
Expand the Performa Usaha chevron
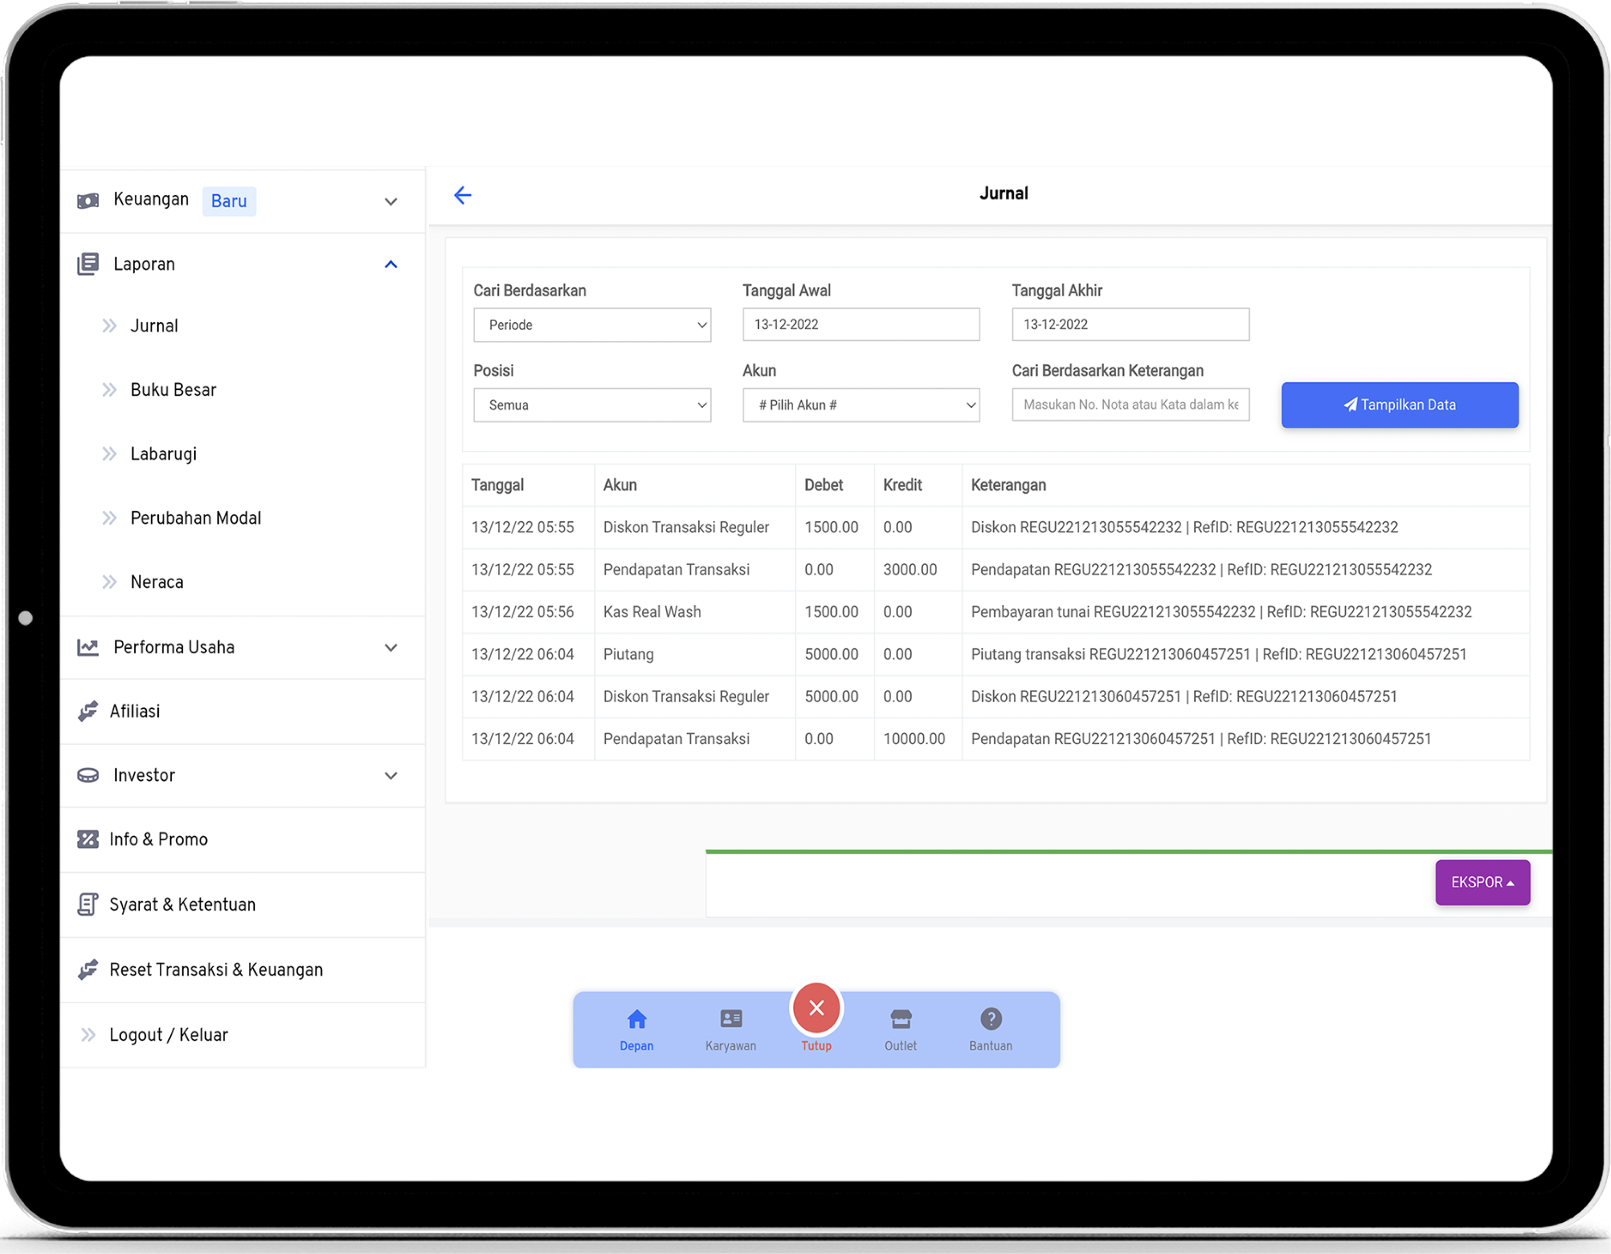pyautogui.click(x=391, y=648)
